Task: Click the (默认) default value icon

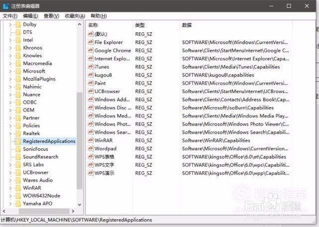Action: point(91,34)
